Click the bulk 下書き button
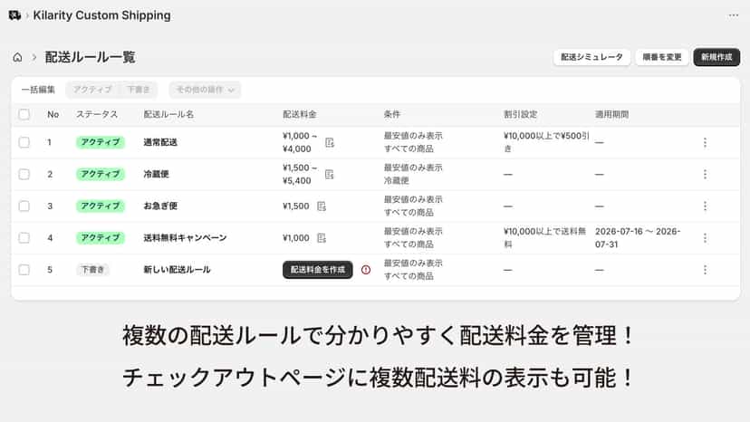 tap(139, 90)
